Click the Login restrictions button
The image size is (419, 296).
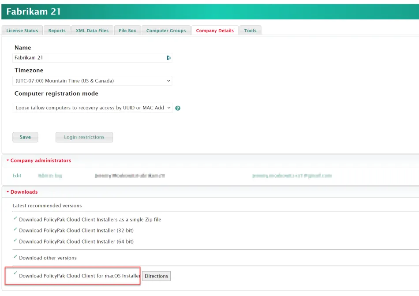84,137
